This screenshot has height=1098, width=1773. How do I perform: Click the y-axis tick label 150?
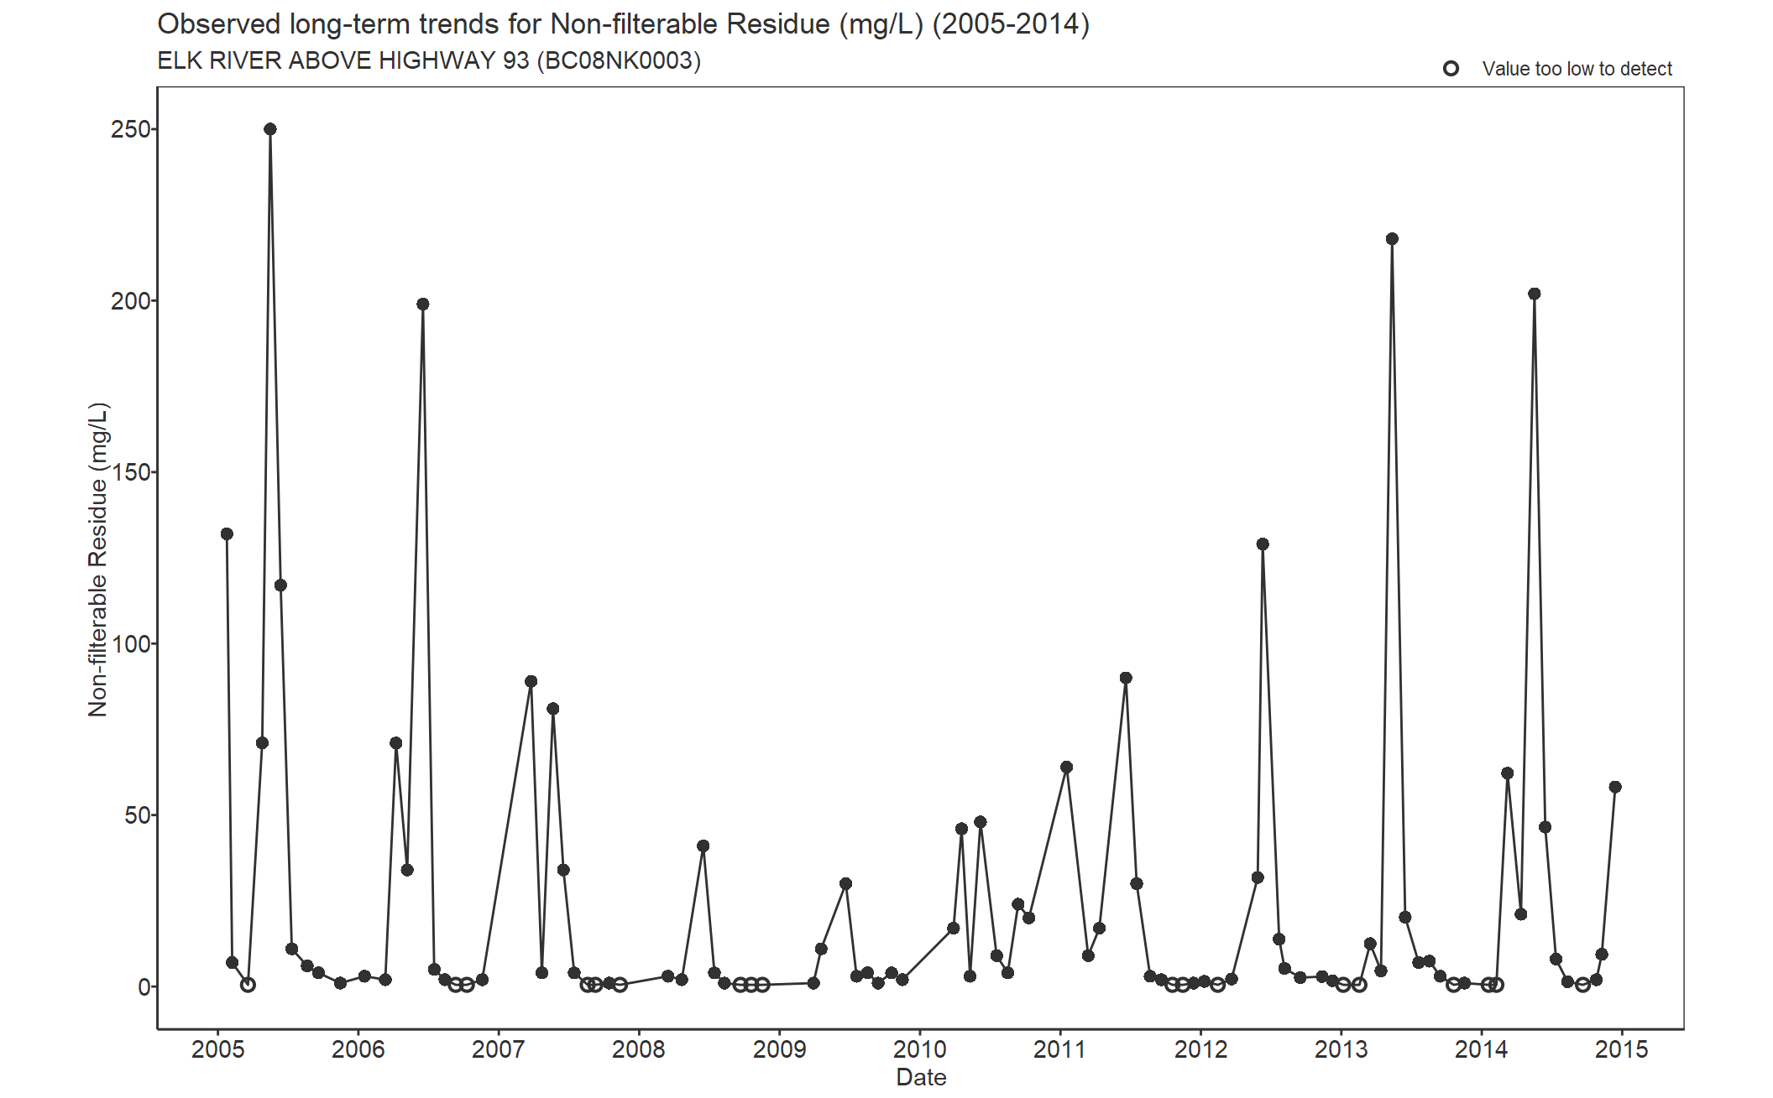coord(130,472)
